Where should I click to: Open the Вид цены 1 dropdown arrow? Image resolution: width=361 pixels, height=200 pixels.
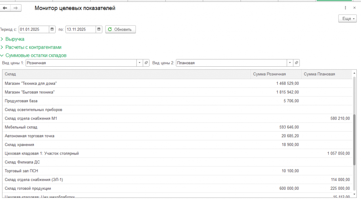pos(140,63)
